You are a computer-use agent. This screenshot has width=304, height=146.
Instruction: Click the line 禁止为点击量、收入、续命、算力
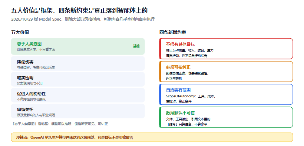[x=190, y=51]
